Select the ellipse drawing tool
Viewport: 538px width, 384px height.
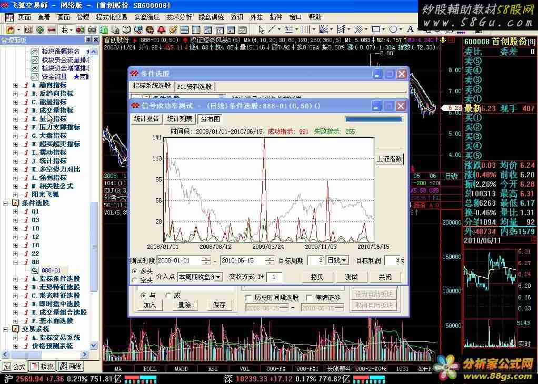[x=393, y=29]
